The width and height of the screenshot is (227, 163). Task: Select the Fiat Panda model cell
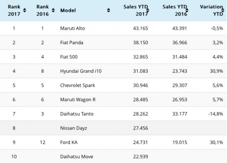[x=72, y=43]
